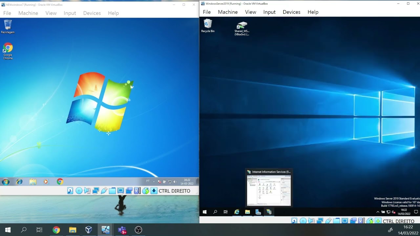Open Search in Server 2019 taskbar
The image size is (420, 236).
pos(215,212)
